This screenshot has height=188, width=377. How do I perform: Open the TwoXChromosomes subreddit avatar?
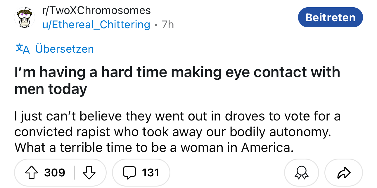point(25,17)
